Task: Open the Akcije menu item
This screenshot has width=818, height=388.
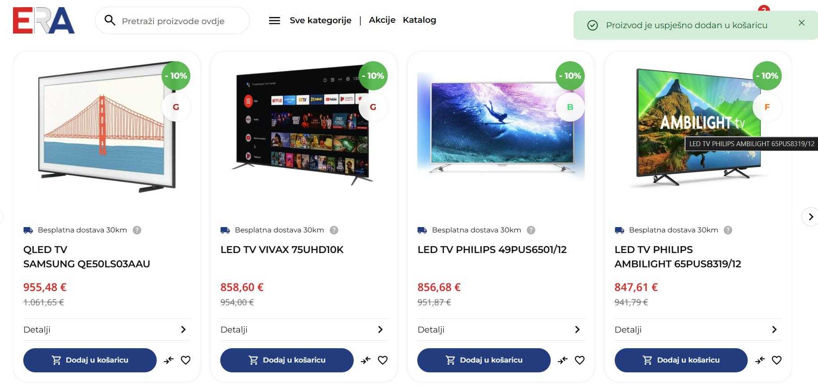Action: point(382,20)
